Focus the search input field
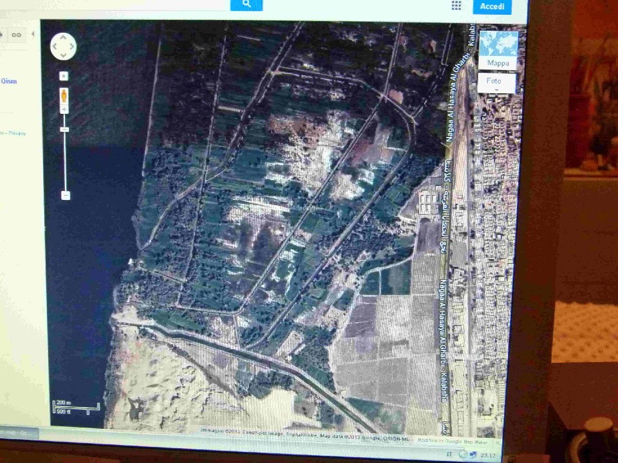Image resolution: width=618 pixels, height=463 pixels. pos(115,5)
